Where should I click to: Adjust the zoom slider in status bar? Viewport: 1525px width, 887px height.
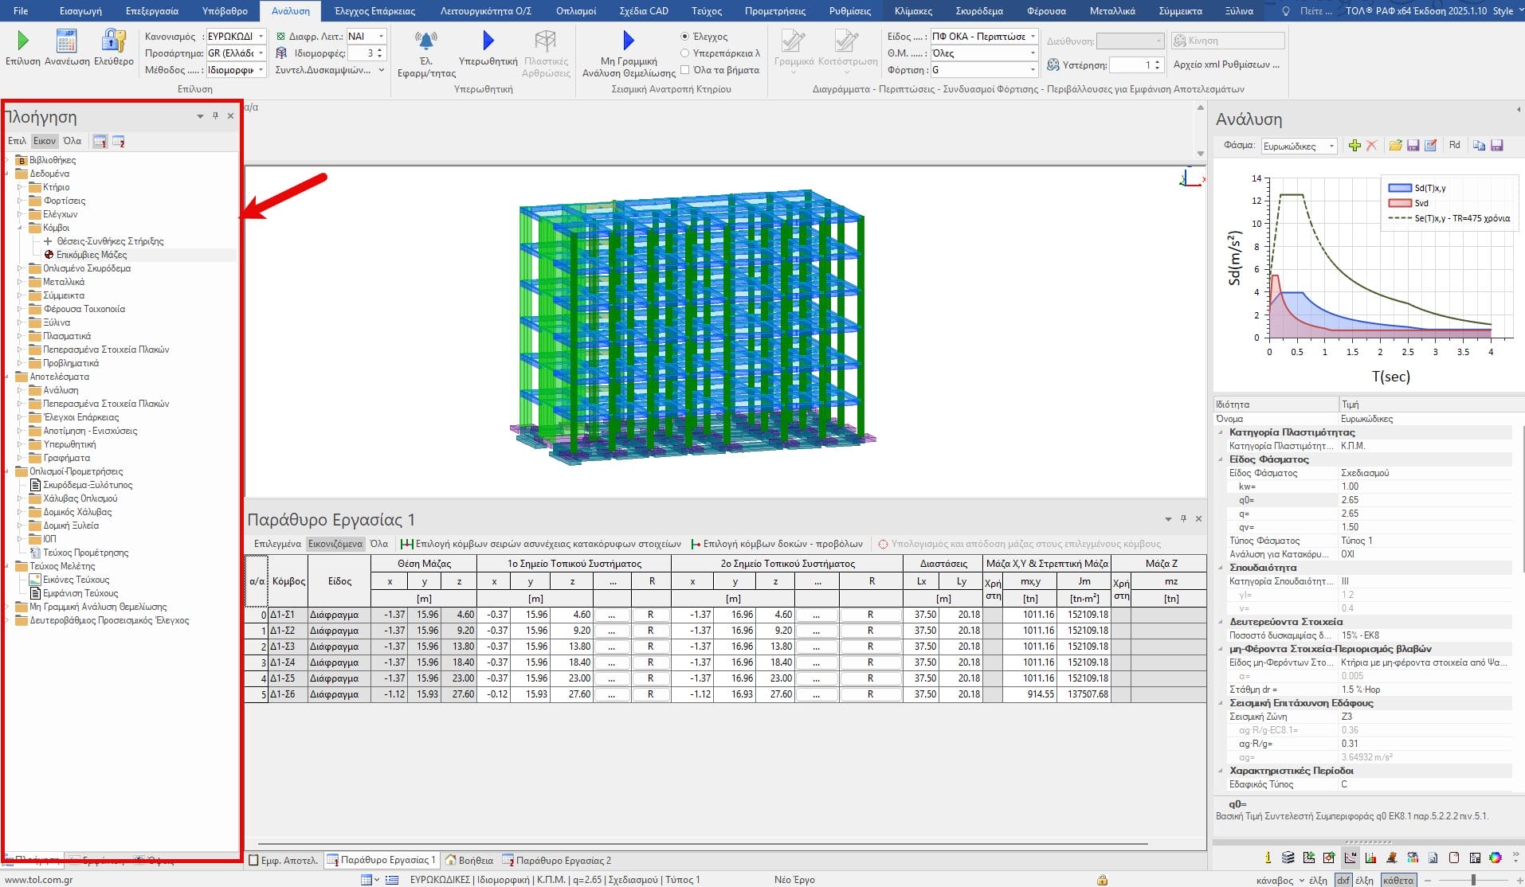click(x=1473, y=880)
